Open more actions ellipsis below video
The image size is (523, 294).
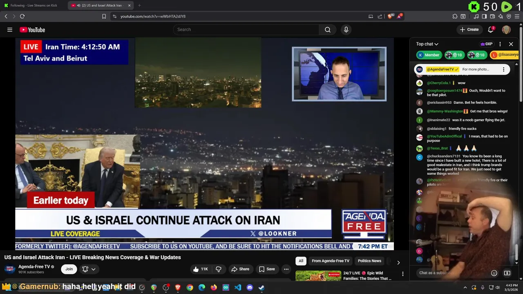[x=286, y=269]
